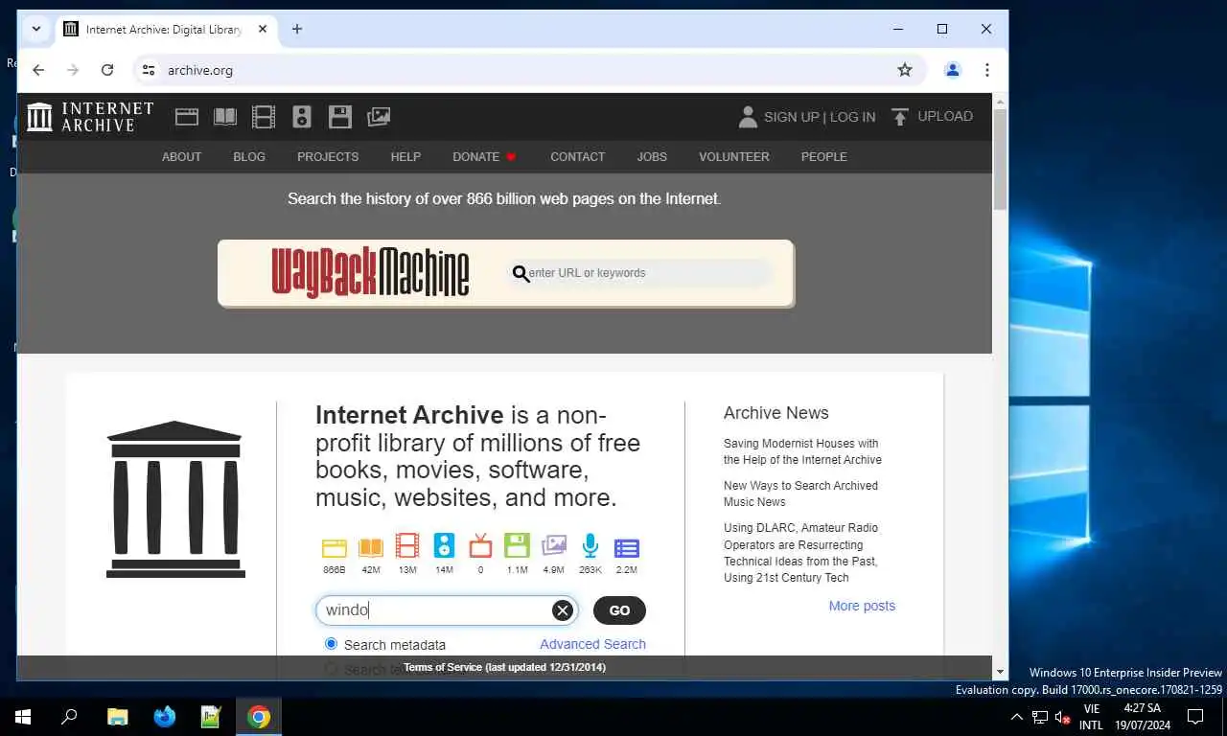Bookmark this page with the star icon
The width and height of the screenshot is (1227, 736).
tap(905, 70)
